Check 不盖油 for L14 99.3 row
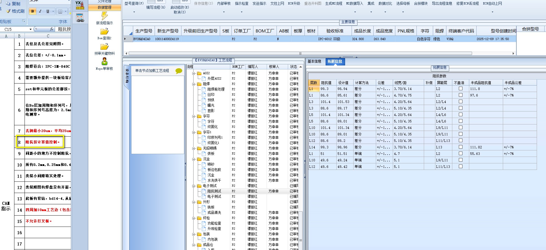The width and height of the screenshot is (546, 250). pyautogui.click(x=461, y=147)
